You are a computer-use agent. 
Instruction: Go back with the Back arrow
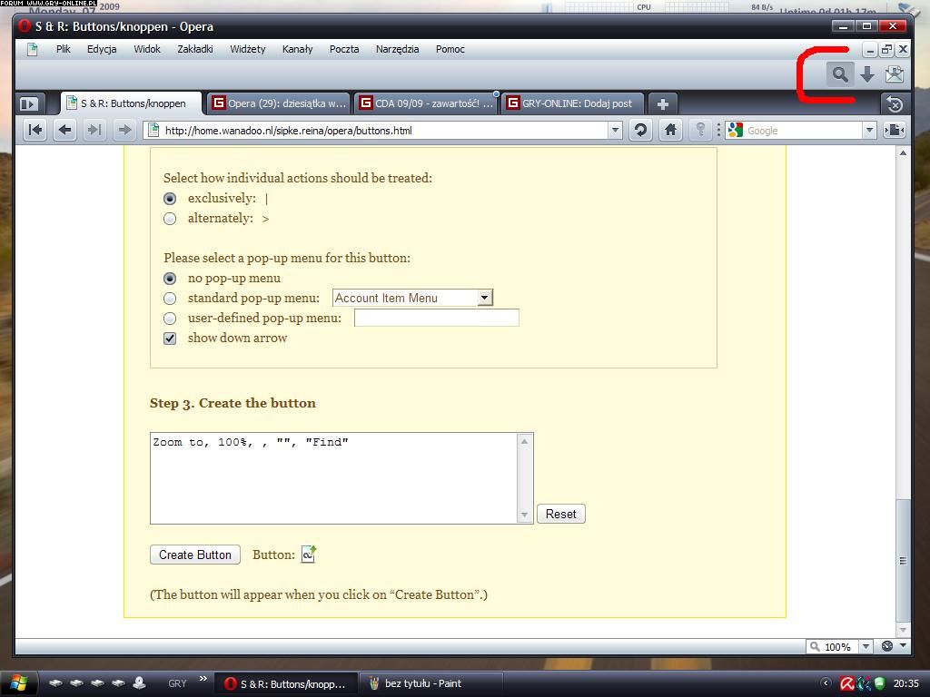point(64,130)
